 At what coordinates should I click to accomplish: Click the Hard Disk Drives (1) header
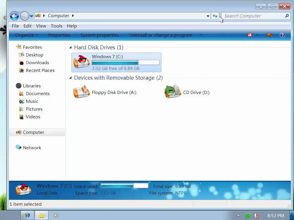click(x=99, y=48)
